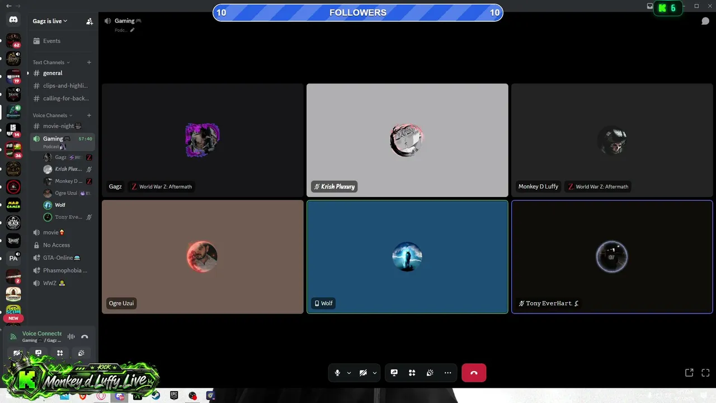716x403 pixels.
Task: Select Wolf's blue video tile
Action: (x=407, y=257)
